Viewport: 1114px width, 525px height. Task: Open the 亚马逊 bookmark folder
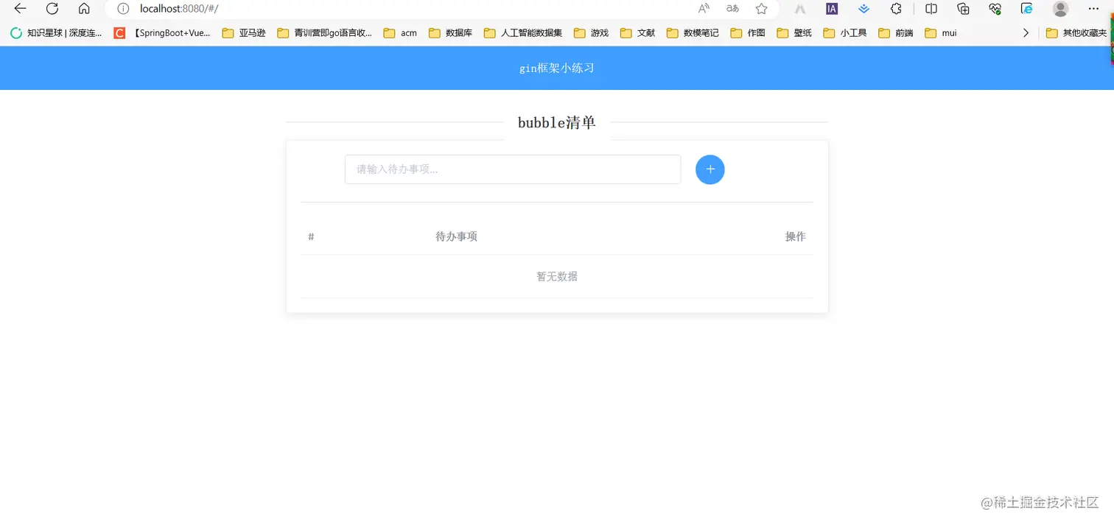pyautogui.click(x=244, y=33)
